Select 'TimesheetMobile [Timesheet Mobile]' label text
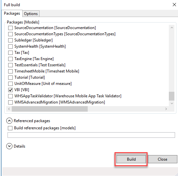The width and height of the screenshot is (178, 176). 47,71
